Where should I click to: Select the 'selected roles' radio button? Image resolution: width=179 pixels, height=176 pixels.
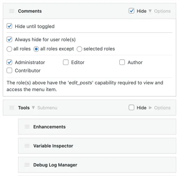point(79,49)
